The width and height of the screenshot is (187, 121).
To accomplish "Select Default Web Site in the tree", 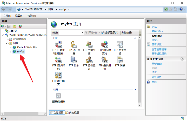I will click(27, 48).
